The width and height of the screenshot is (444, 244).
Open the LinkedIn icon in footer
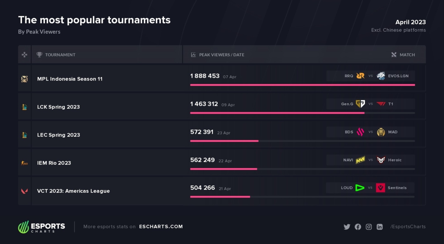coord(380,227)
